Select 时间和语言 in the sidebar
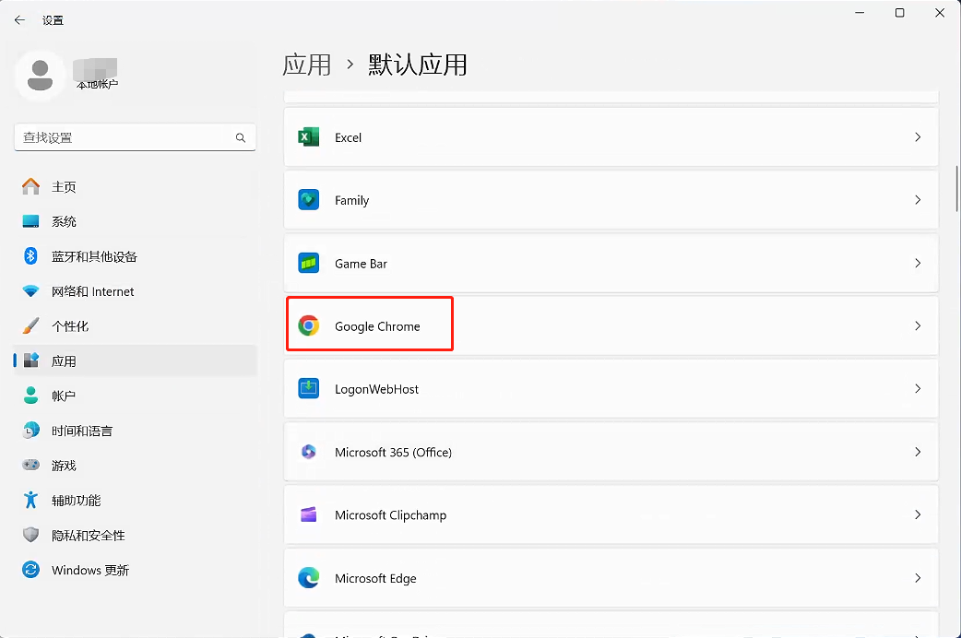The image size is (961, 638). tap(135, 431)
